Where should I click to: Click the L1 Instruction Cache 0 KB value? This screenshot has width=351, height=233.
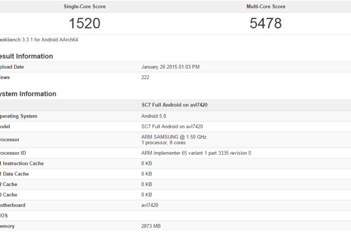pyautogui.click(x=147, y=163)
